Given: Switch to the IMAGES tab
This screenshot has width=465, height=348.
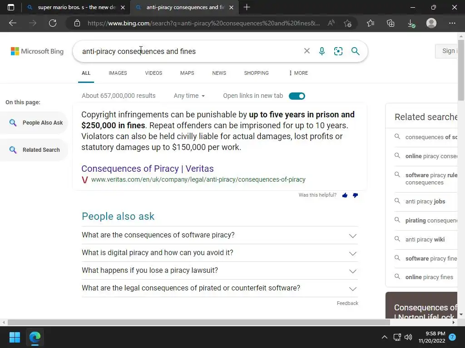Looking at the screenshot, I should [118, 73].
